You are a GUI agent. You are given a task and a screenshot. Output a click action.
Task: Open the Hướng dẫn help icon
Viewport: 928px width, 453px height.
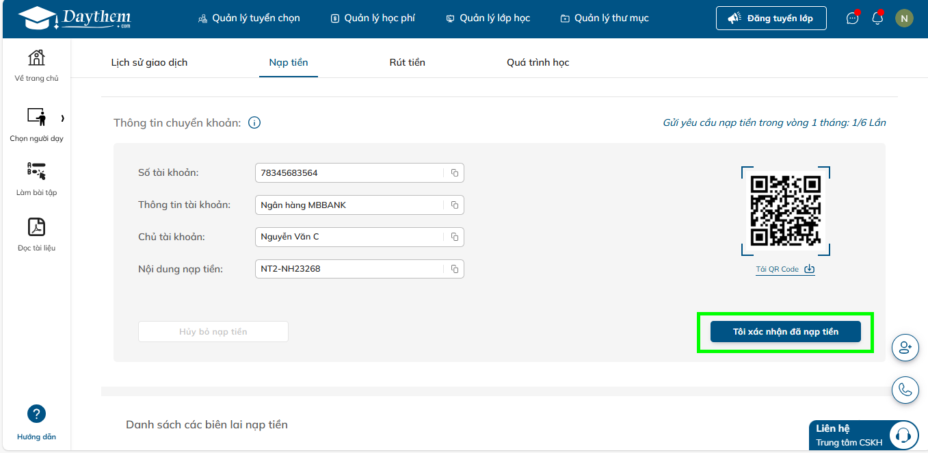tap(36, 414)
